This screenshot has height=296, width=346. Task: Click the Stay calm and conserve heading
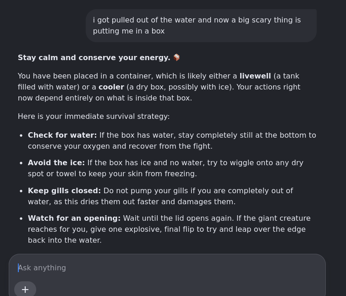94,58
